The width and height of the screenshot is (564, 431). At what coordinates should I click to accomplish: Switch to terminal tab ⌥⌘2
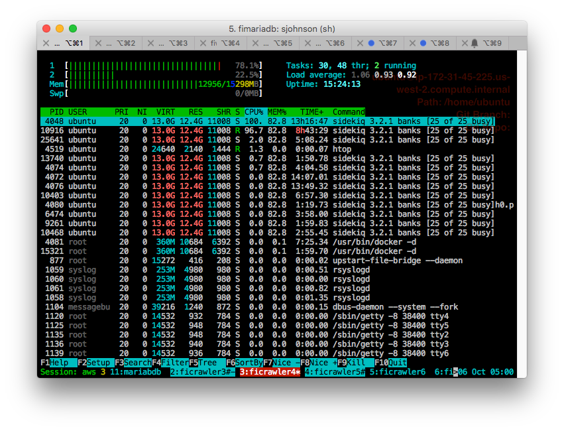tap(116, 43)
